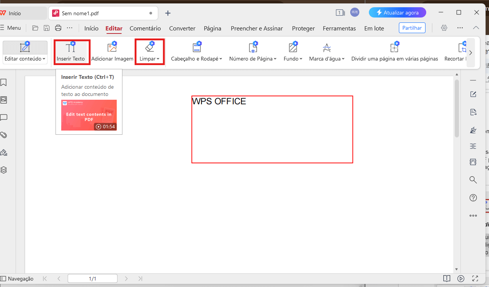Image resolution: width=489 pixels, height=287 pixels.
Task: Go to last page button
Action: 140,279
